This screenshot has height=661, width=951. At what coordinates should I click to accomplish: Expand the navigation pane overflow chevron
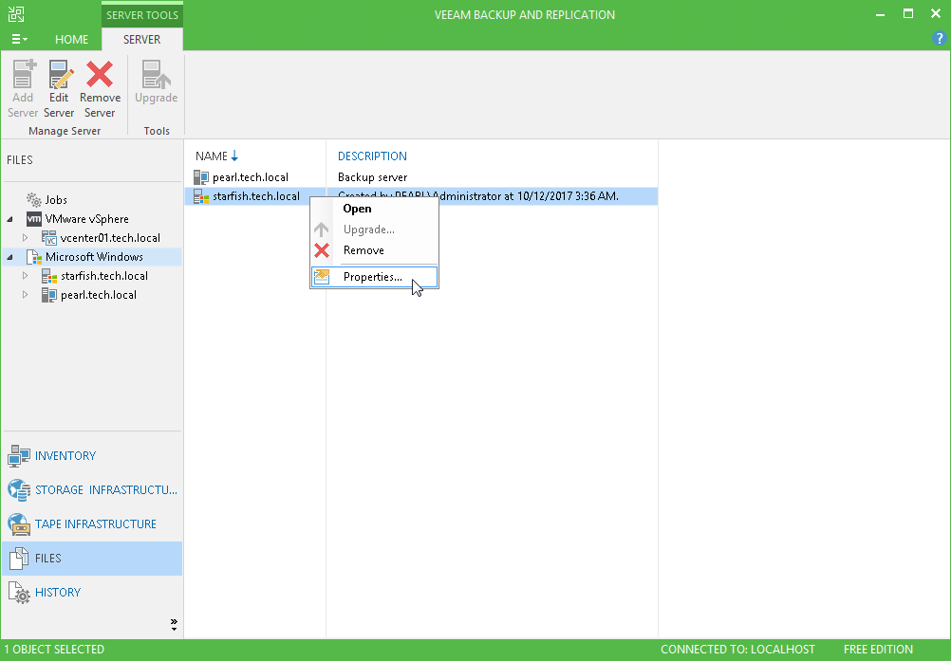(x=174, y=625)
